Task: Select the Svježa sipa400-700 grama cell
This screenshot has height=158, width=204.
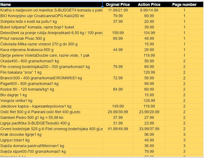Action: pos(51,151)
